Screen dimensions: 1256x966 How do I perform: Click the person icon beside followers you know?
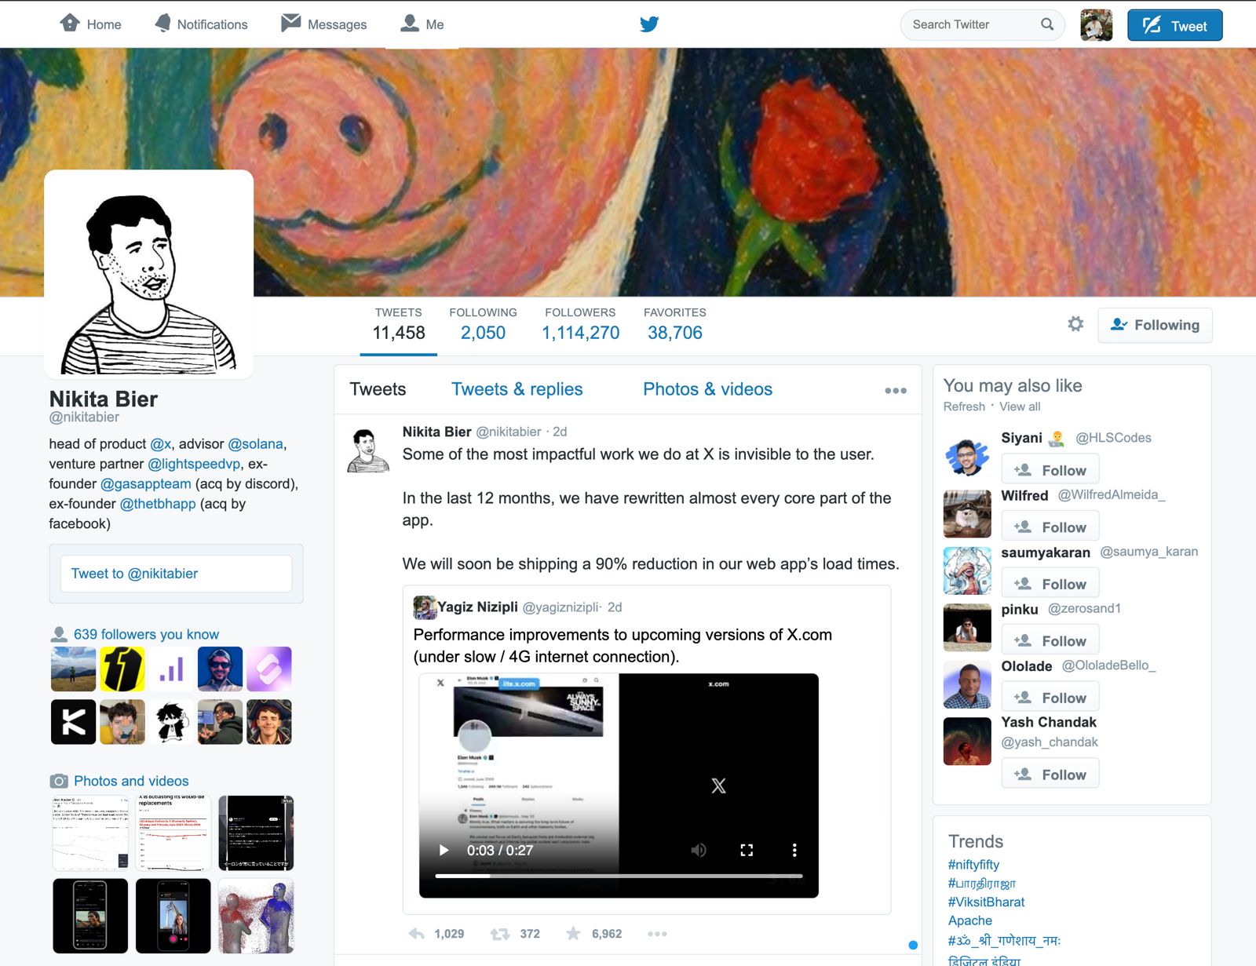coord(59,634)
